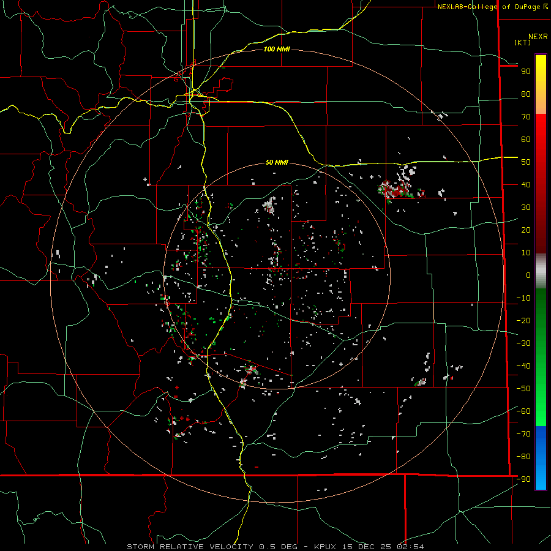Click the 40 value on the velocity scale
Screen dimensions: 551x551
pos(526,185)
